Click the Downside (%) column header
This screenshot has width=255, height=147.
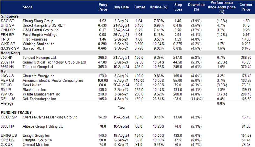coord(196,7)
